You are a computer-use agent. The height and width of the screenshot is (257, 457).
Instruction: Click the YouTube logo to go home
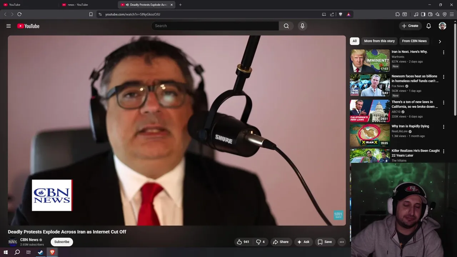[28, 26]
